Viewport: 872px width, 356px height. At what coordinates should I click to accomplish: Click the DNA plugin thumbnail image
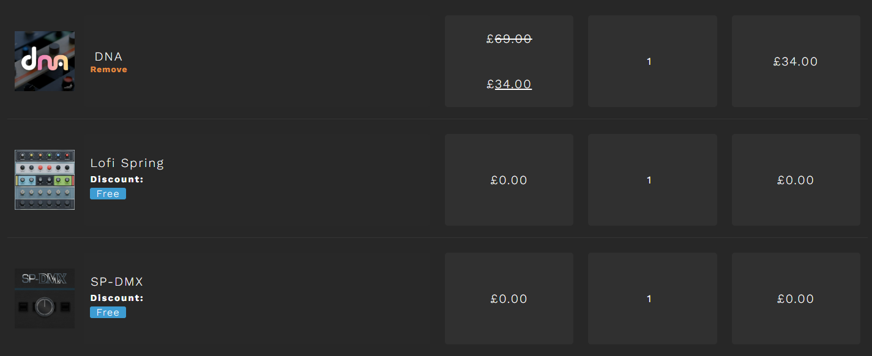pos(45,61)
